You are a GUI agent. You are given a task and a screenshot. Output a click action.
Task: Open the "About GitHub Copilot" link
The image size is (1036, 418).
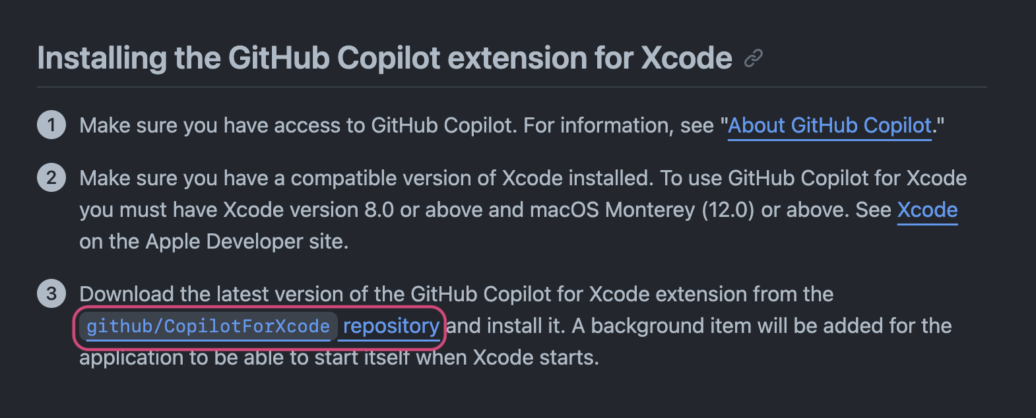pos(829,125)
